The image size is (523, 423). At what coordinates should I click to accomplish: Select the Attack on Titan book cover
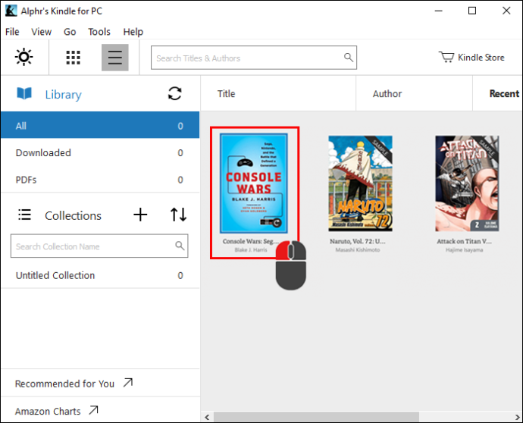[x=467, y=183]
